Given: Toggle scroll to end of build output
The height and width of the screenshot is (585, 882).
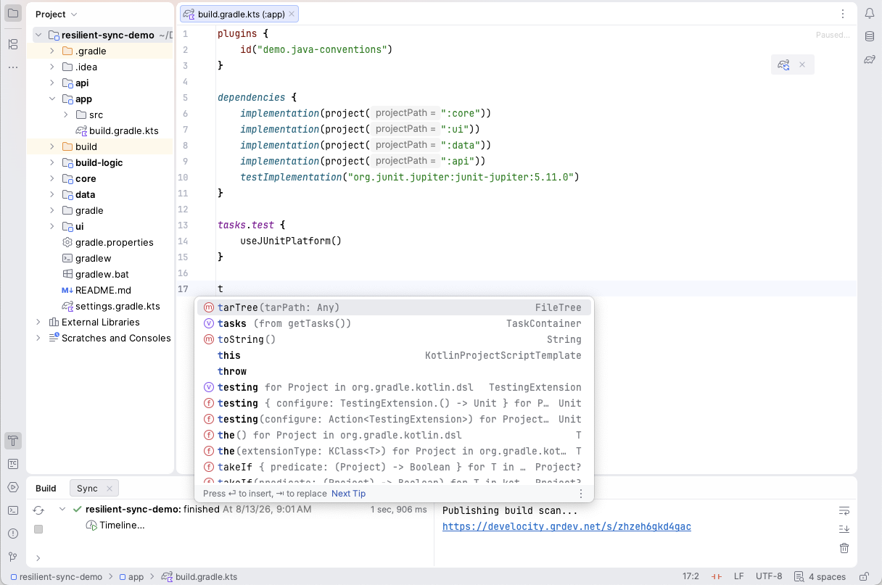Looking at the screenshot, I should click(x=844, y=529).
